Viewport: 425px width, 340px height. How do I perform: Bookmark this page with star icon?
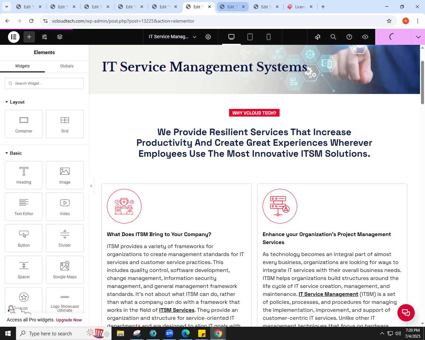point(389,21)
